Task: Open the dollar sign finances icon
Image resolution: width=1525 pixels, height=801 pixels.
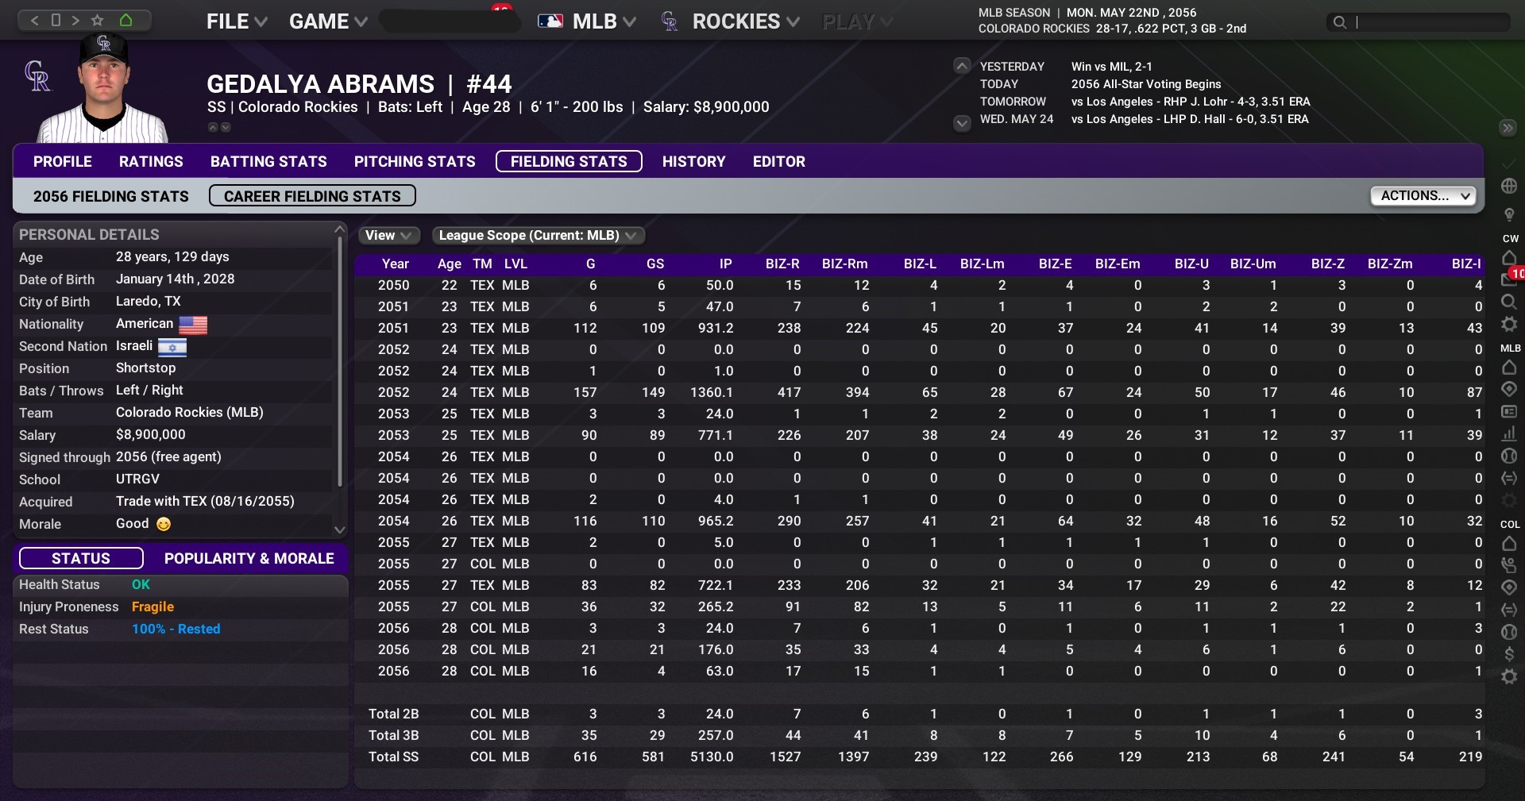Action: (1509, 654)
